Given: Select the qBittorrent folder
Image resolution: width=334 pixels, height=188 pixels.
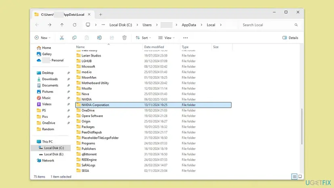Looking at the screenshot, I should coord(153,155).
